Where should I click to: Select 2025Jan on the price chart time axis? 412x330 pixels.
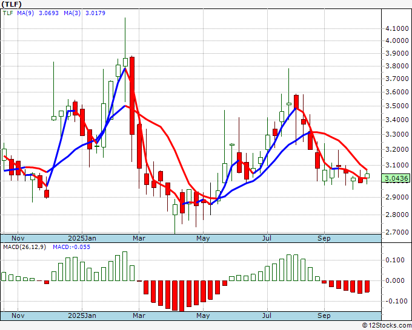pos(82,238)
